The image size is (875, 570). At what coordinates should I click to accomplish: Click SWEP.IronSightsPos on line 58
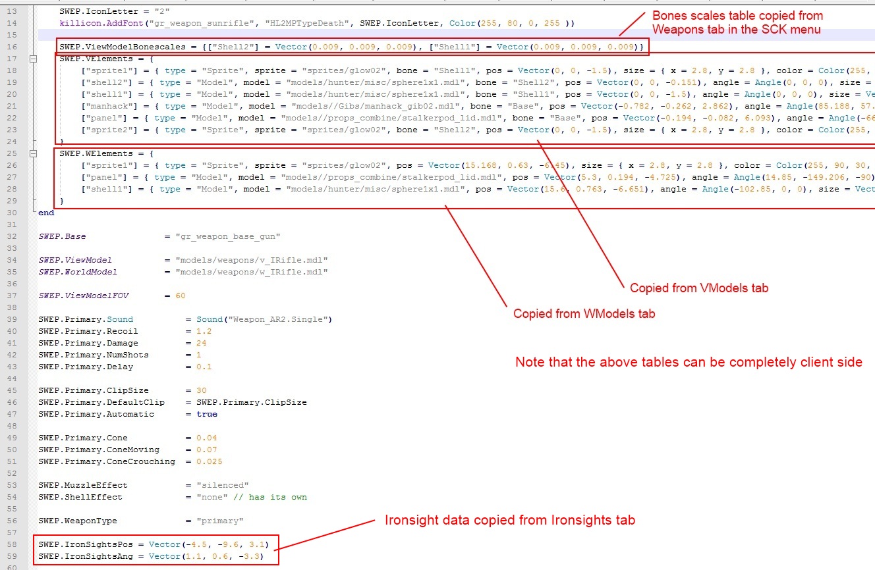(x=86, y=545)
